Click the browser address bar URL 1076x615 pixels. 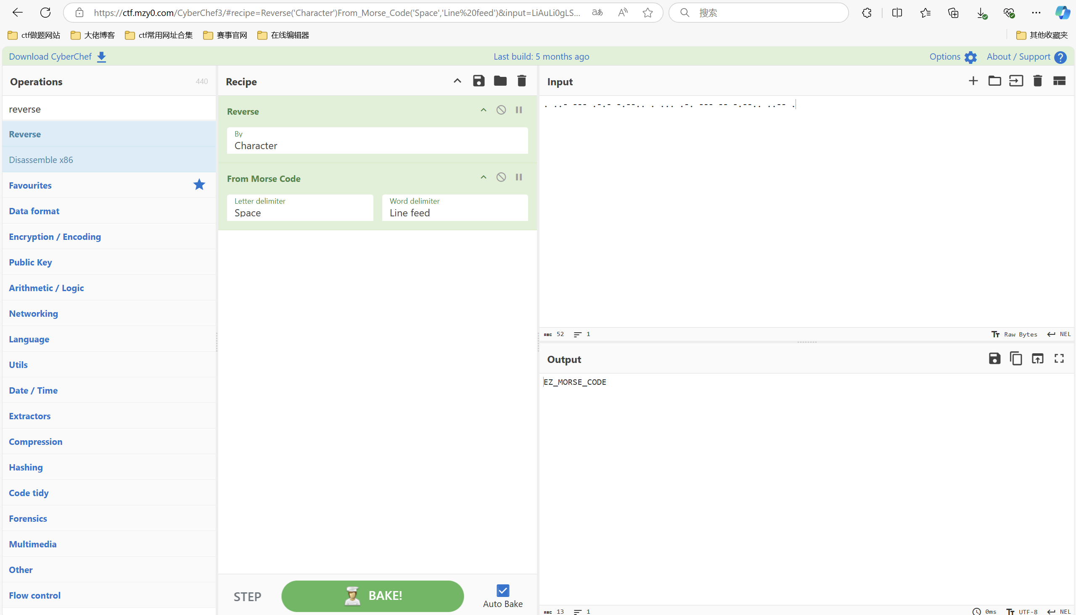336,13
